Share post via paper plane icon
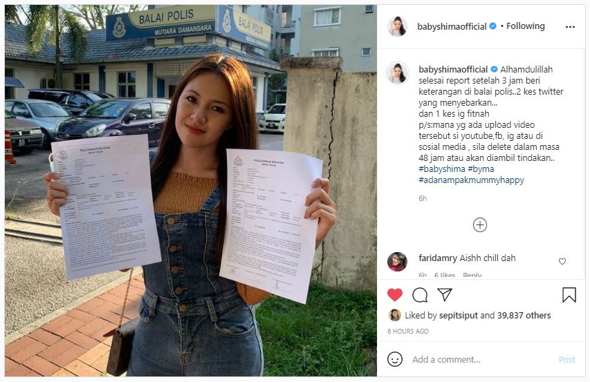This screenshot has height=382, width=590. tap(445, 294)
